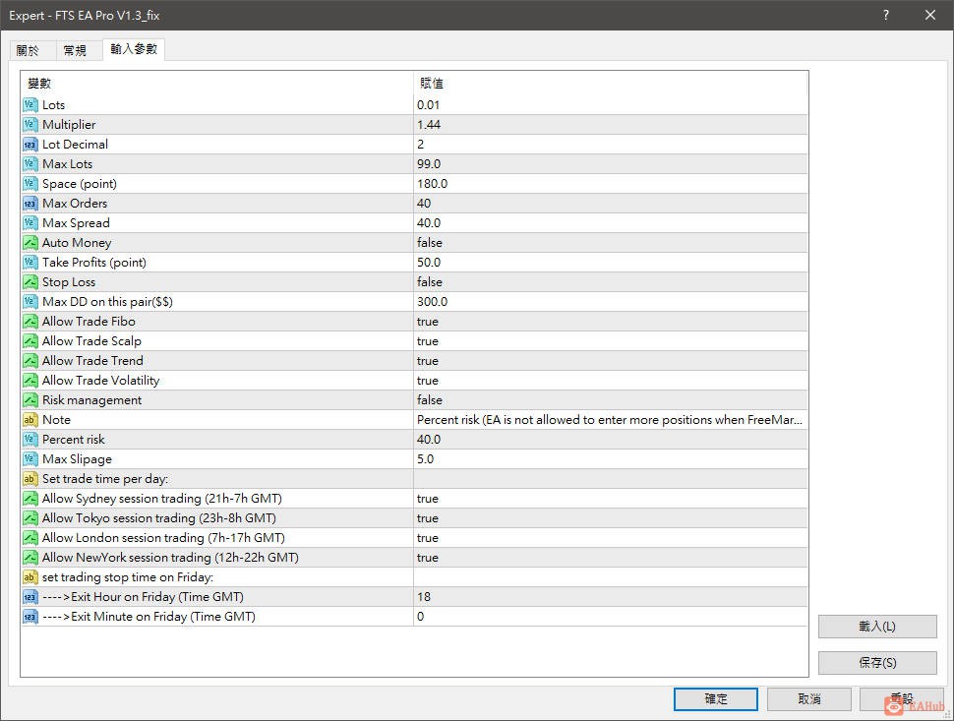Click the 變數 column header
954x721 pixels.
pos(216,84)
